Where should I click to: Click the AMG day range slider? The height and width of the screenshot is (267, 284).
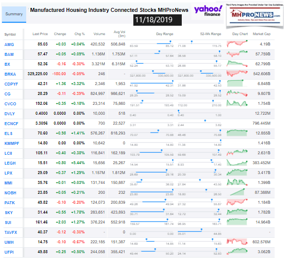[x=152, y=43]
